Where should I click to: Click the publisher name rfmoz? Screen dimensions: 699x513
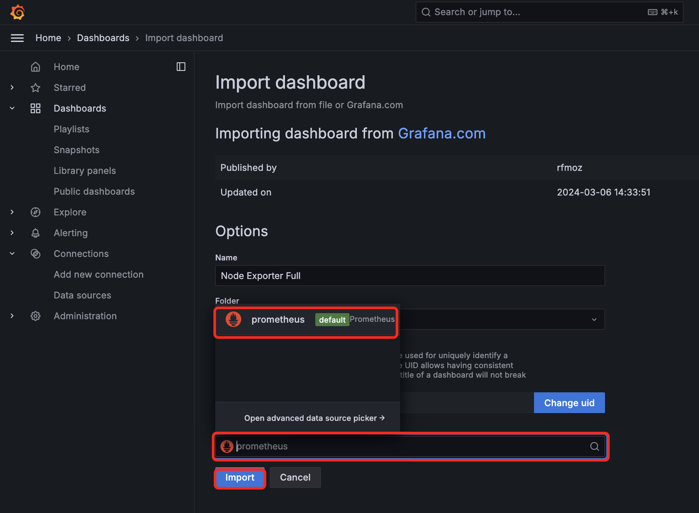[x=570, y=168]
